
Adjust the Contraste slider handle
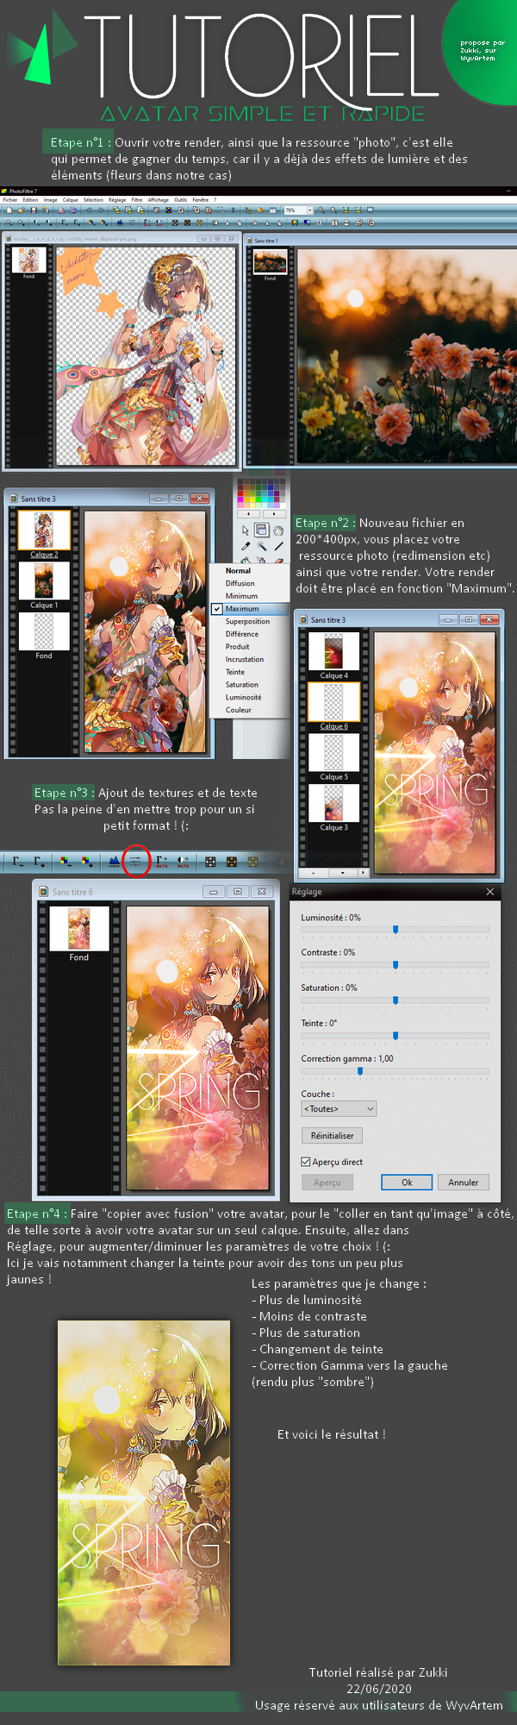396,965
